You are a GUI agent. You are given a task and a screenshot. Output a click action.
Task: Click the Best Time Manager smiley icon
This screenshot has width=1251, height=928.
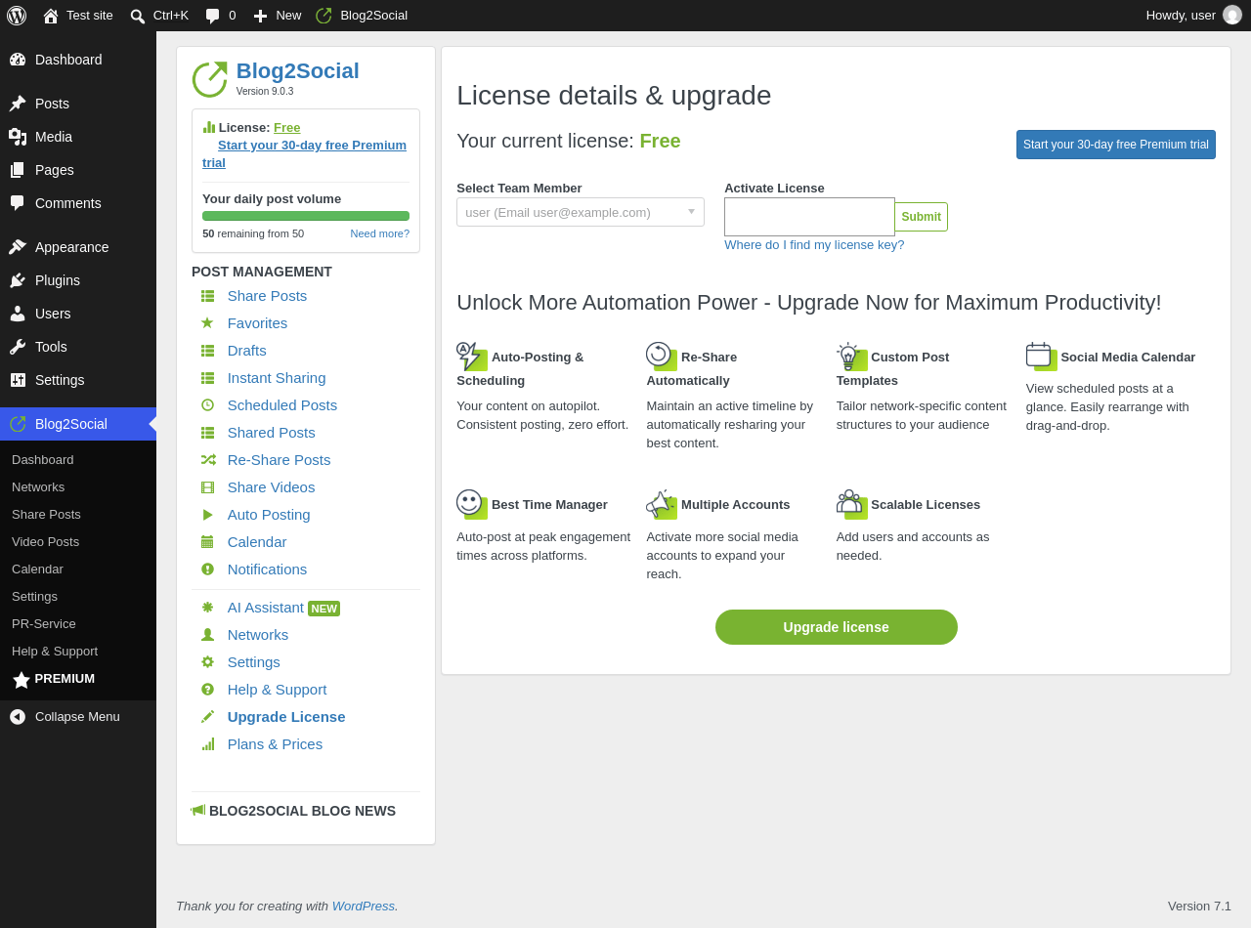(471, 504)
